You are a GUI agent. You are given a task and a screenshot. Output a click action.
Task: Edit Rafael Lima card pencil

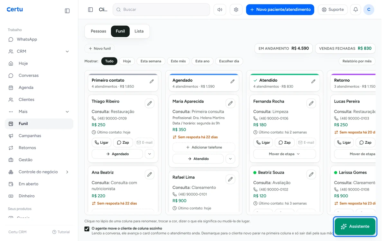click(230, 179)
